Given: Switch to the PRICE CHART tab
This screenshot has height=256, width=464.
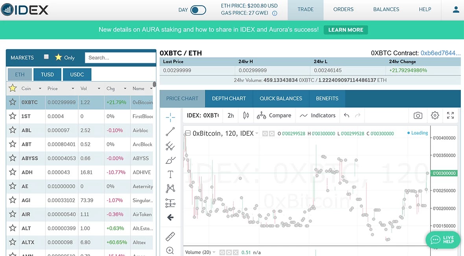Looking at the screenshot, I should coord(182,99).
